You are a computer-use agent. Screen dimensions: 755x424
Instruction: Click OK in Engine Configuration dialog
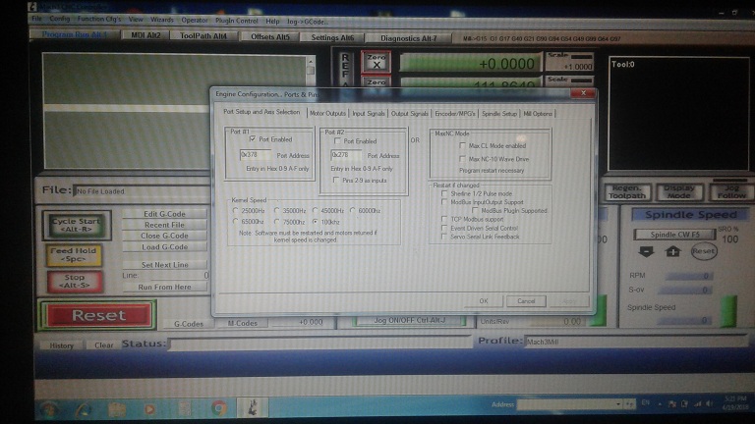click(x=483, y=300)
